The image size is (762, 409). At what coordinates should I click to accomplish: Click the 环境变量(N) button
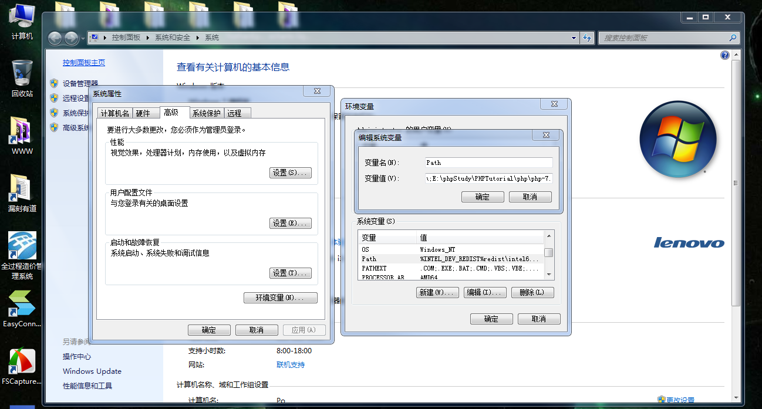tap(280, 298)
